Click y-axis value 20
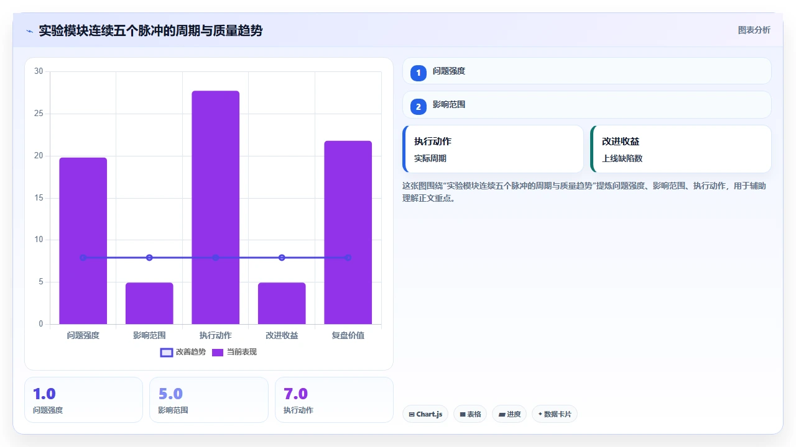The height and width of the screenshot is (447, 796). tap(39, 156)
